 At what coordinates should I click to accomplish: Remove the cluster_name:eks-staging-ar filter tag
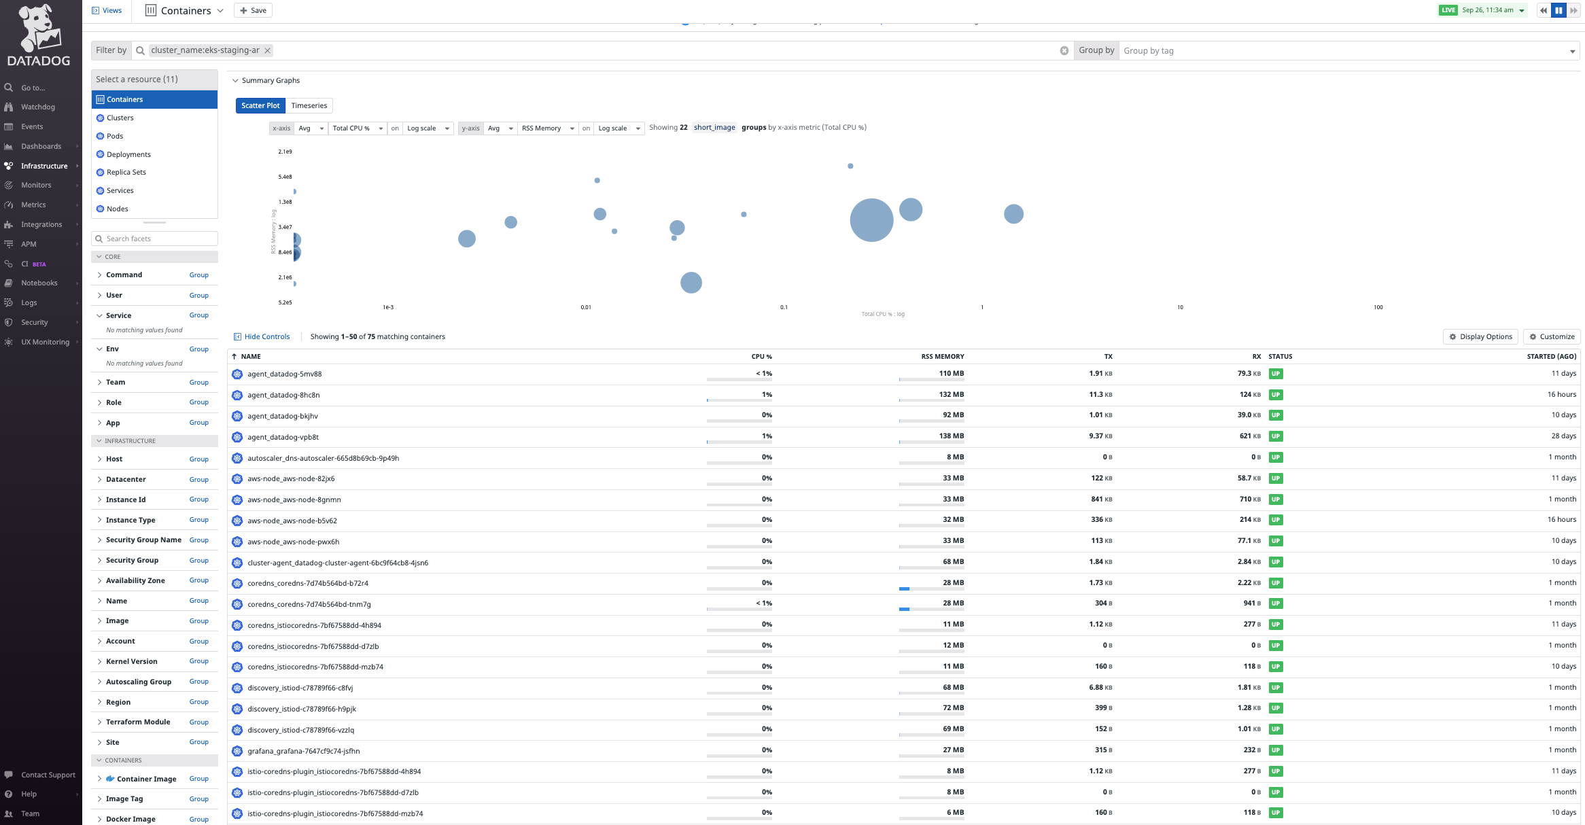268,50
